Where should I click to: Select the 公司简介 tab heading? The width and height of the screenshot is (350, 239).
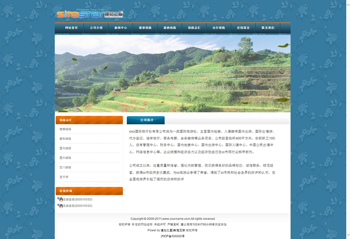(x=147, y=120)
